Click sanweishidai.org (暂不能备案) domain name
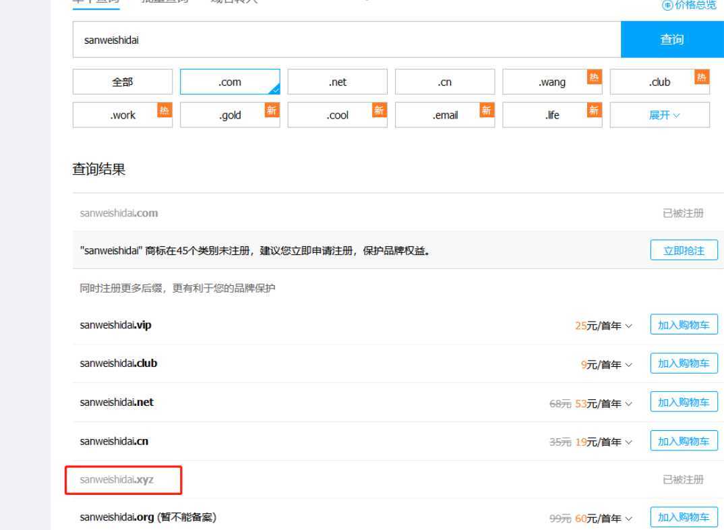 click(148, 517)
